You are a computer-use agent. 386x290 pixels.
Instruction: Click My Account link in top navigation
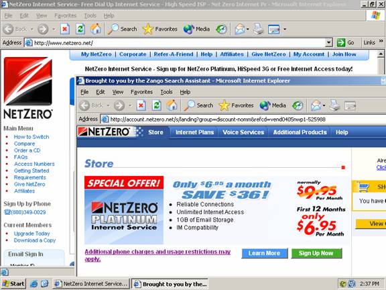tap(309, 54)
